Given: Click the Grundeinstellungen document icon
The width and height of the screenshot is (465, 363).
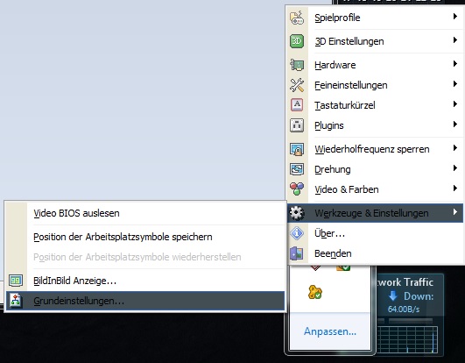Looking at the screenshot, I should pos(16,301).
